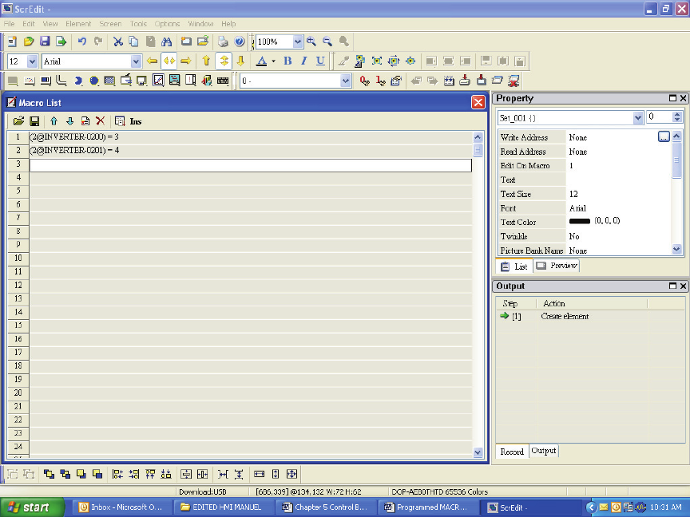Click the black Text Color swatch
Viewport: 690px width, 517px height.
coord(579,221)
